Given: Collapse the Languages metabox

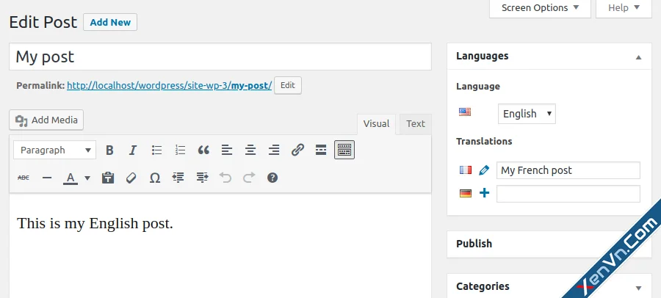Looking at the screenshot, I should 638,57.
